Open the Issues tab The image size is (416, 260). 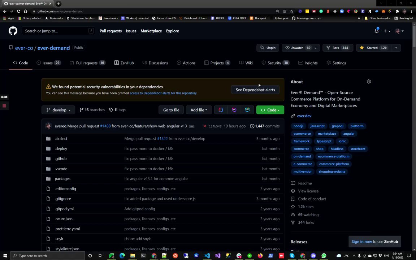tap(49, 63)
